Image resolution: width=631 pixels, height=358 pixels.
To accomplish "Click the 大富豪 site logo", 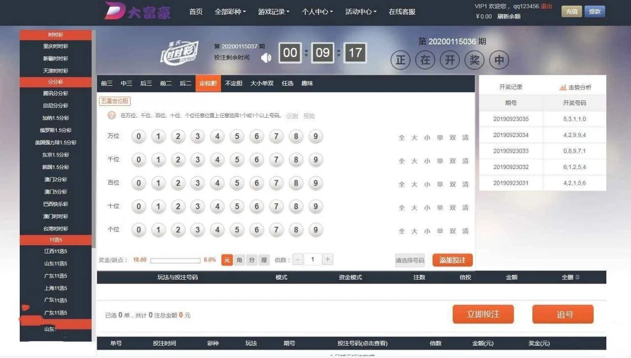I will click(138, 11).
